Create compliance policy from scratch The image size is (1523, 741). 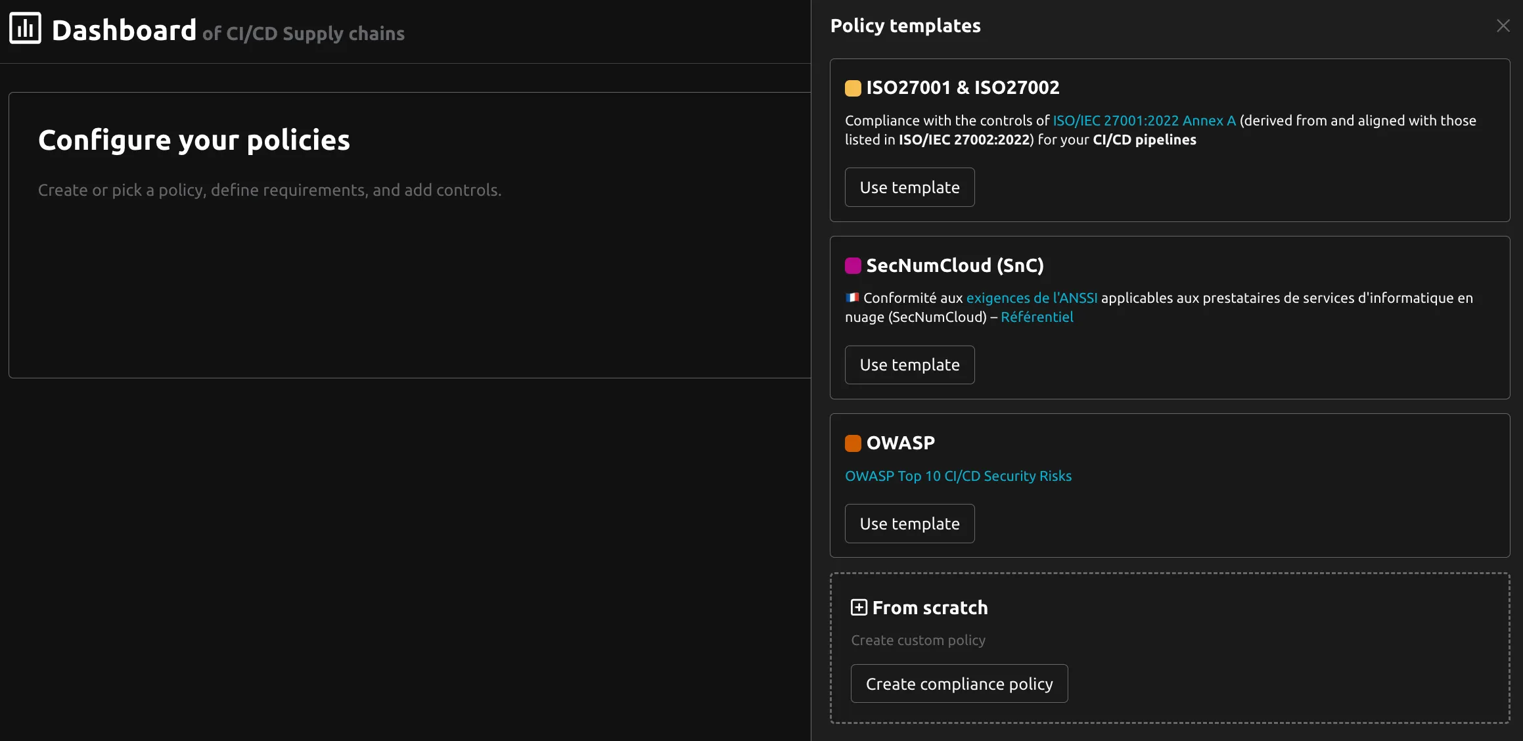[959, 683]
